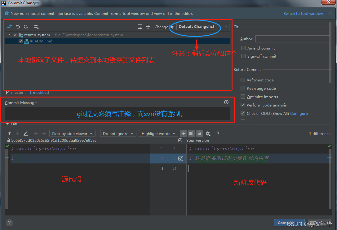
Task: Open commit message history clock icon
Action: [226, 102]
